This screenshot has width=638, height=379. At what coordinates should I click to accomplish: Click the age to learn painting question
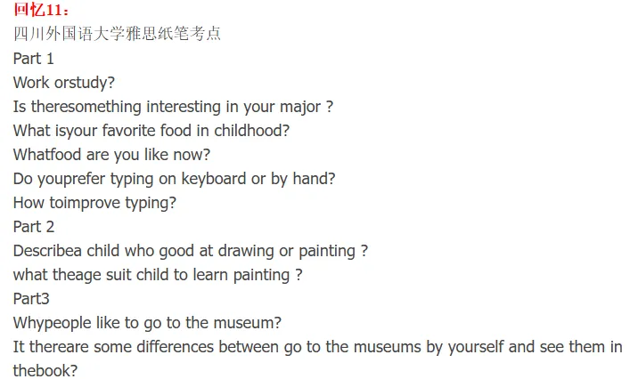click(x=158, y=275)
